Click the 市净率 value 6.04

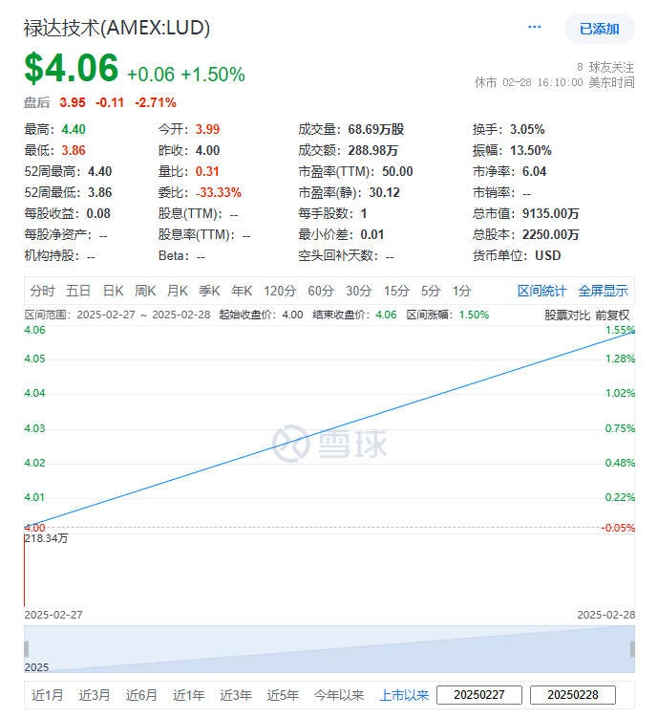click(534, 172)
